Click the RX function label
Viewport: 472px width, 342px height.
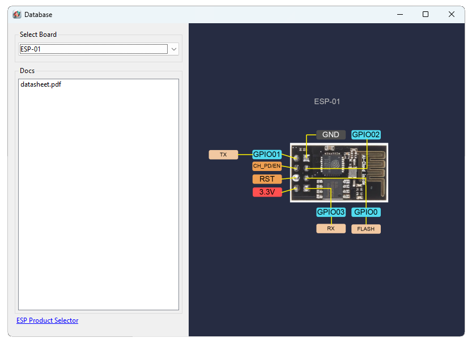(x=330, y=229)
